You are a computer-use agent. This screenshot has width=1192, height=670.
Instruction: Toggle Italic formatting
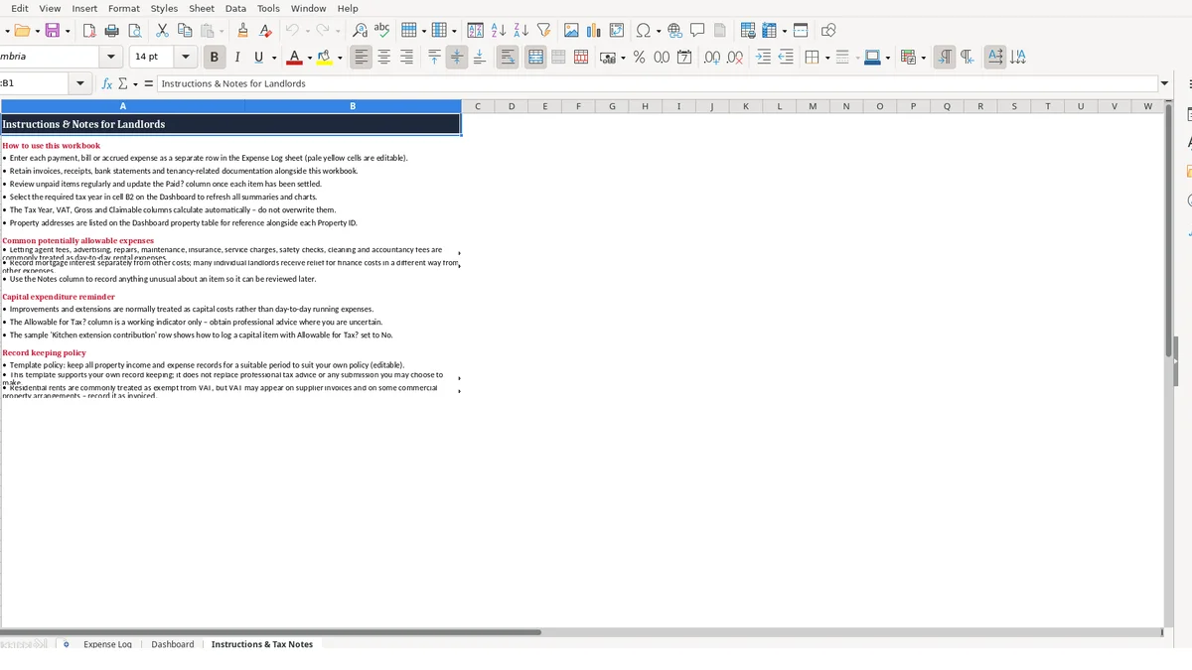[237, 58]
